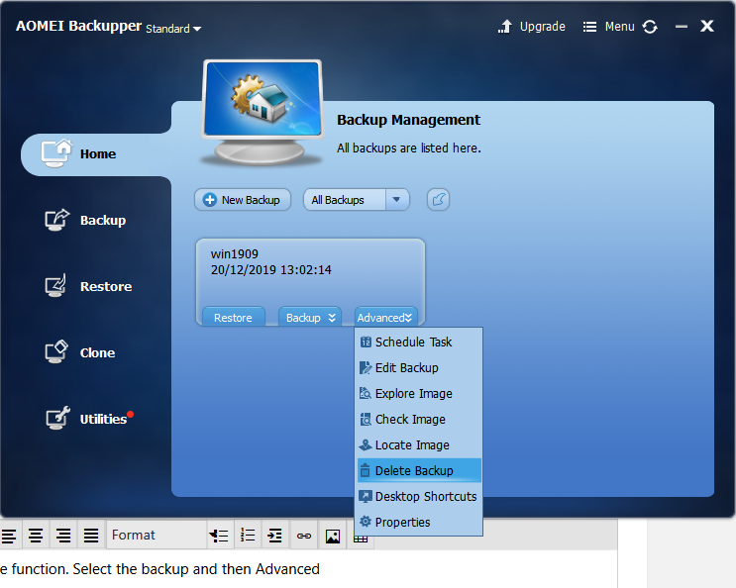Justify text in editor toolbar
The image size is (736, 588).
pos(91,535)
